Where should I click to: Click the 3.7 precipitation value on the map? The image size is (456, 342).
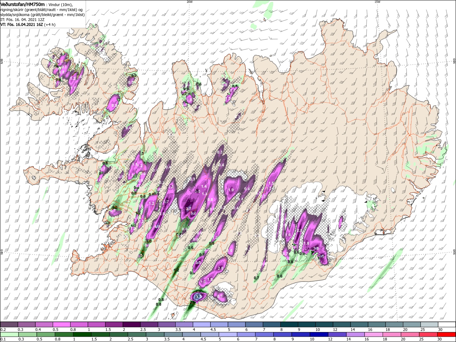click(188, 209)
